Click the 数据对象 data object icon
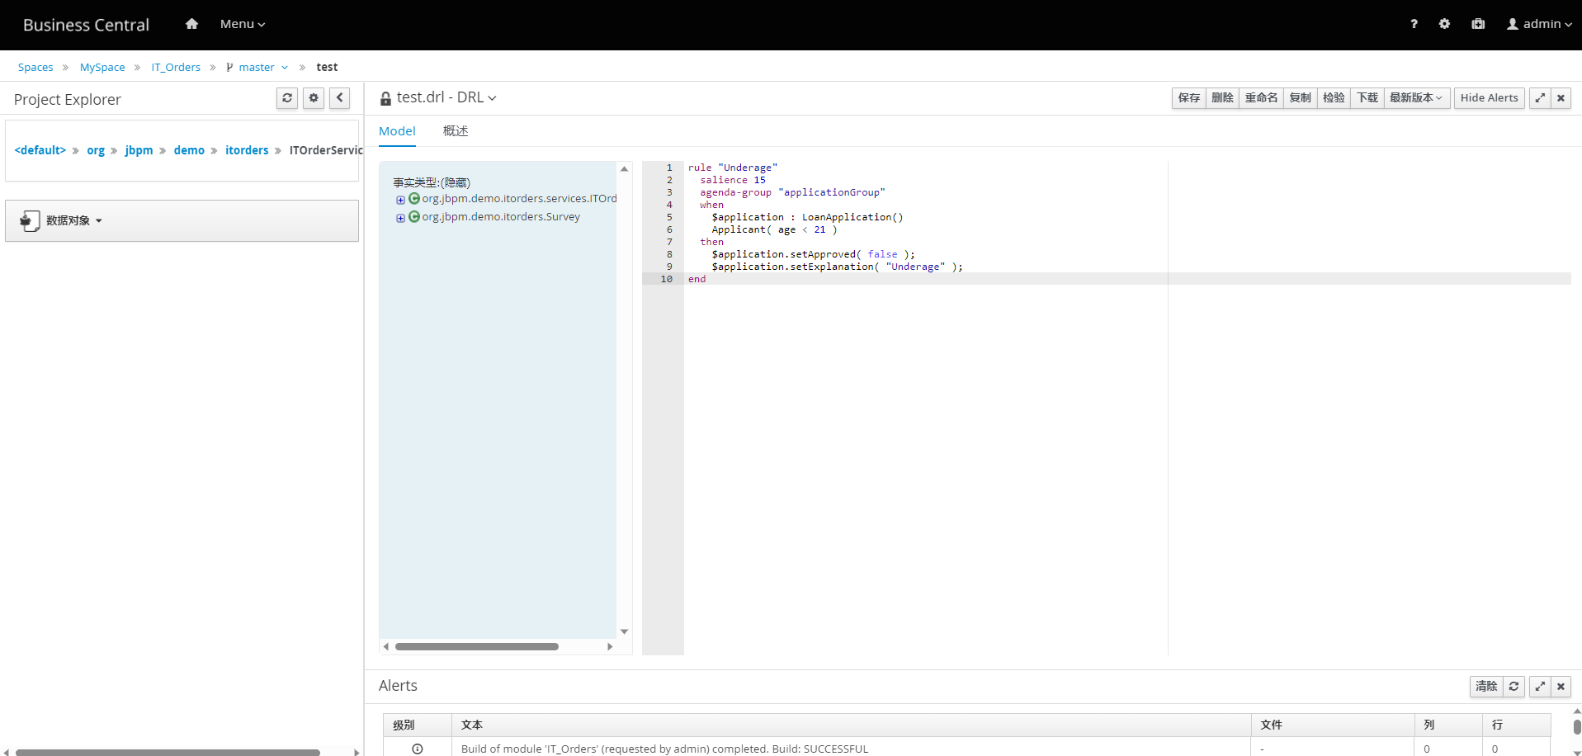 (30, 220)
